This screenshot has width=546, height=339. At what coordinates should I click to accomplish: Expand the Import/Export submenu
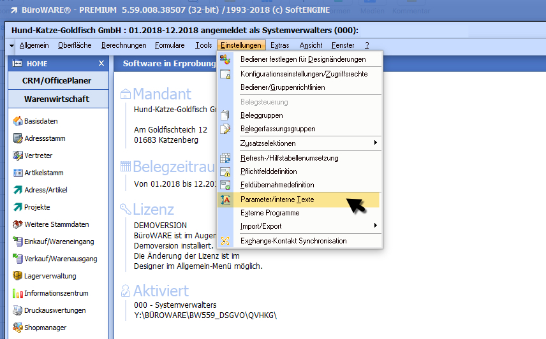tap(375, 226)
